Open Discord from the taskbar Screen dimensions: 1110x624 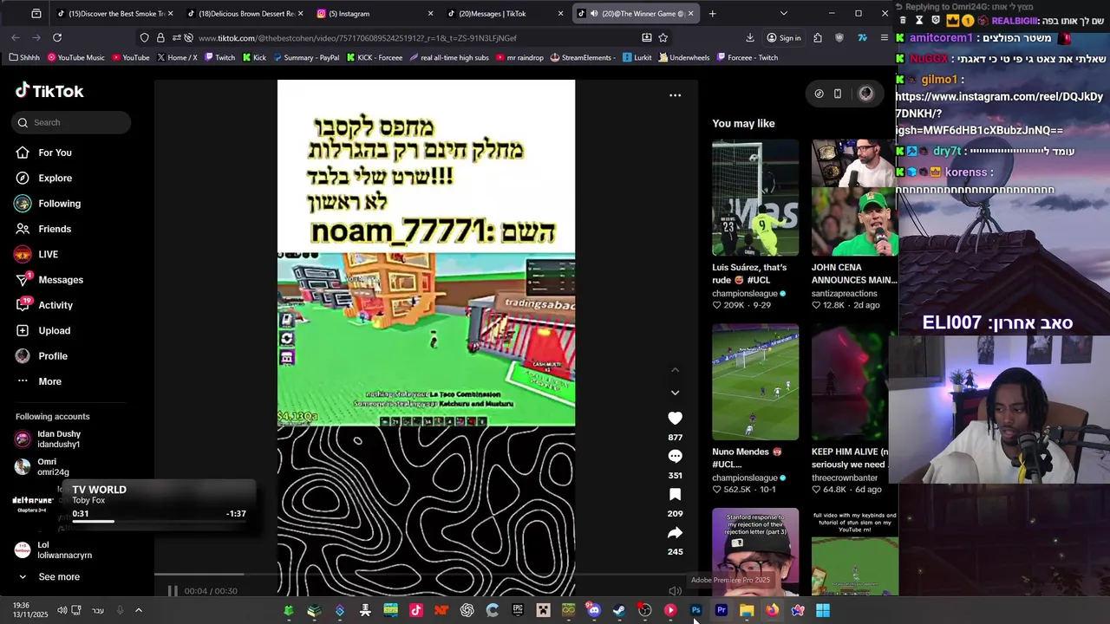593,610
